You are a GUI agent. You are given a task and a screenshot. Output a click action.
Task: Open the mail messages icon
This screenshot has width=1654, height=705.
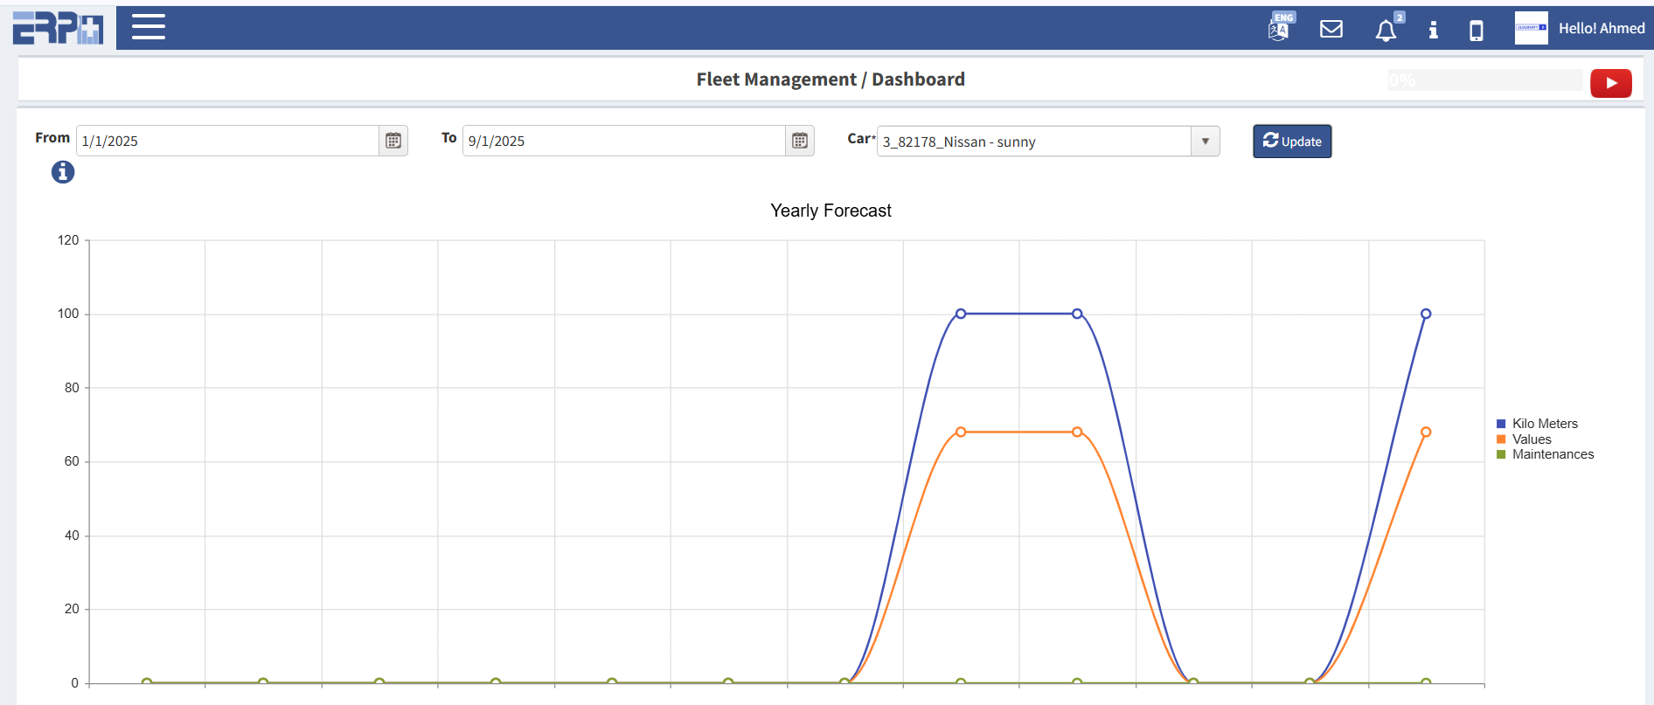click(x=1331, y=29)
